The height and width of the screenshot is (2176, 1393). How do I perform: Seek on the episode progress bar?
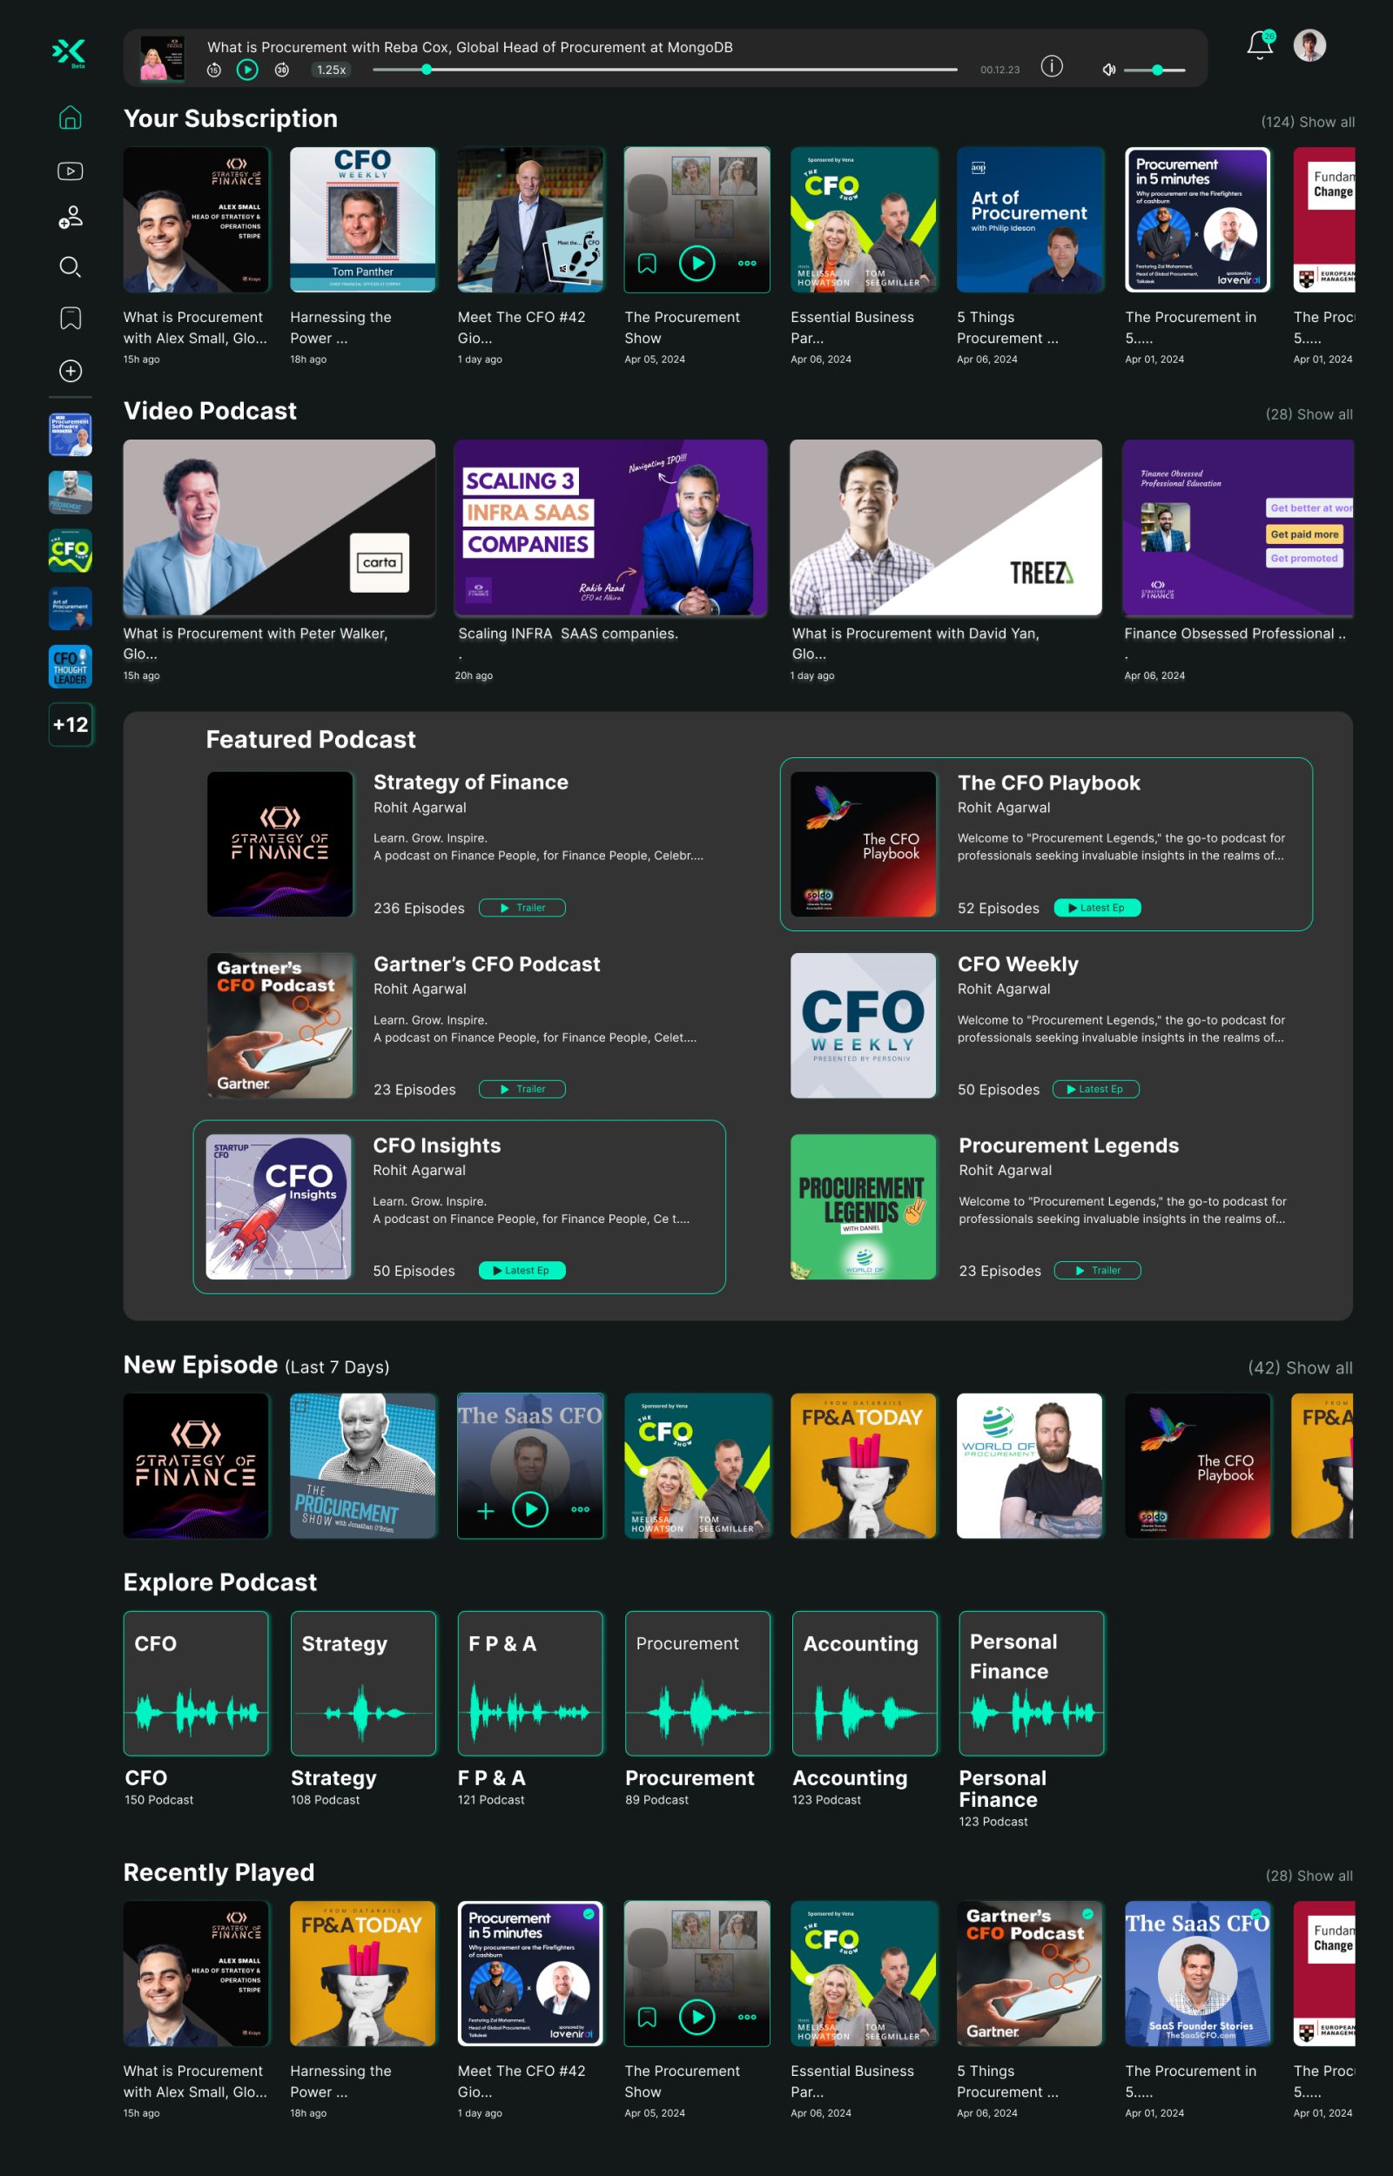pos(665,70)
